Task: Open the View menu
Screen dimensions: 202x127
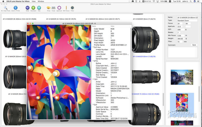Action: coord(34,1)
